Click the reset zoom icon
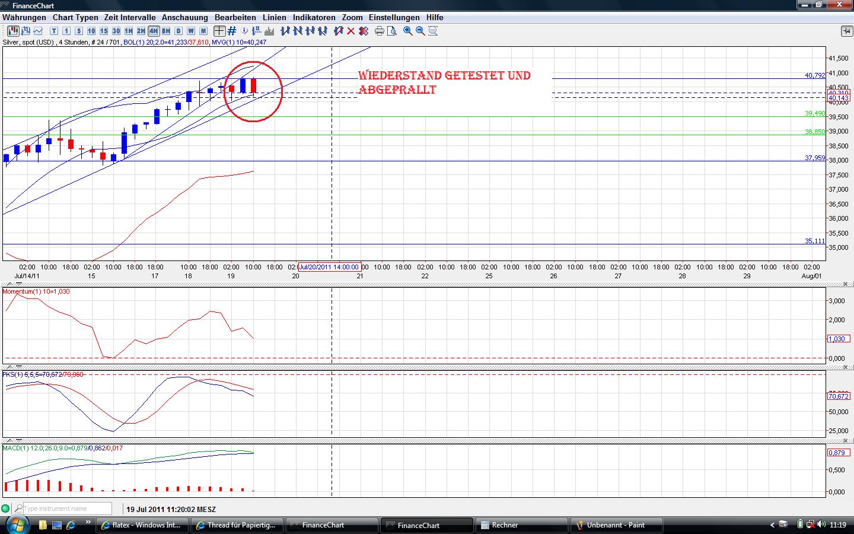Image resolution: width=854 pixels, height=534 pixels. [x=433, y=31]
